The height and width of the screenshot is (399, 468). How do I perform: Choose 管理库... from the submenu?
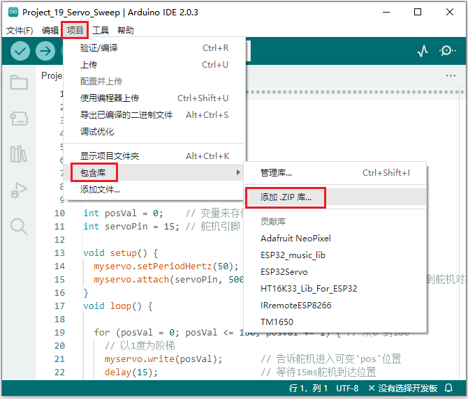tap(276, 172)
